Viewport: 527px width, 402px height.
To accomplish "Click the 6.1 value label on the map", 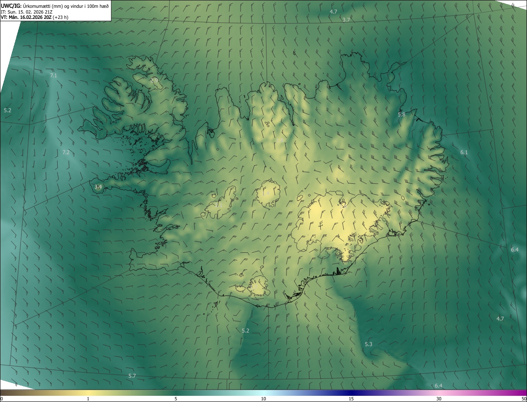I will click(464, 152).
